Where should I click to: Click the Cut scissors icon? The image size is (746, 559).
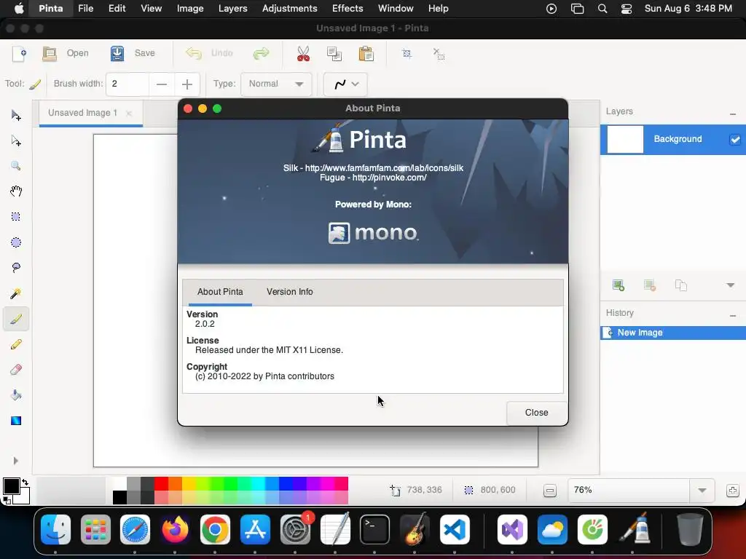[303, 53]
